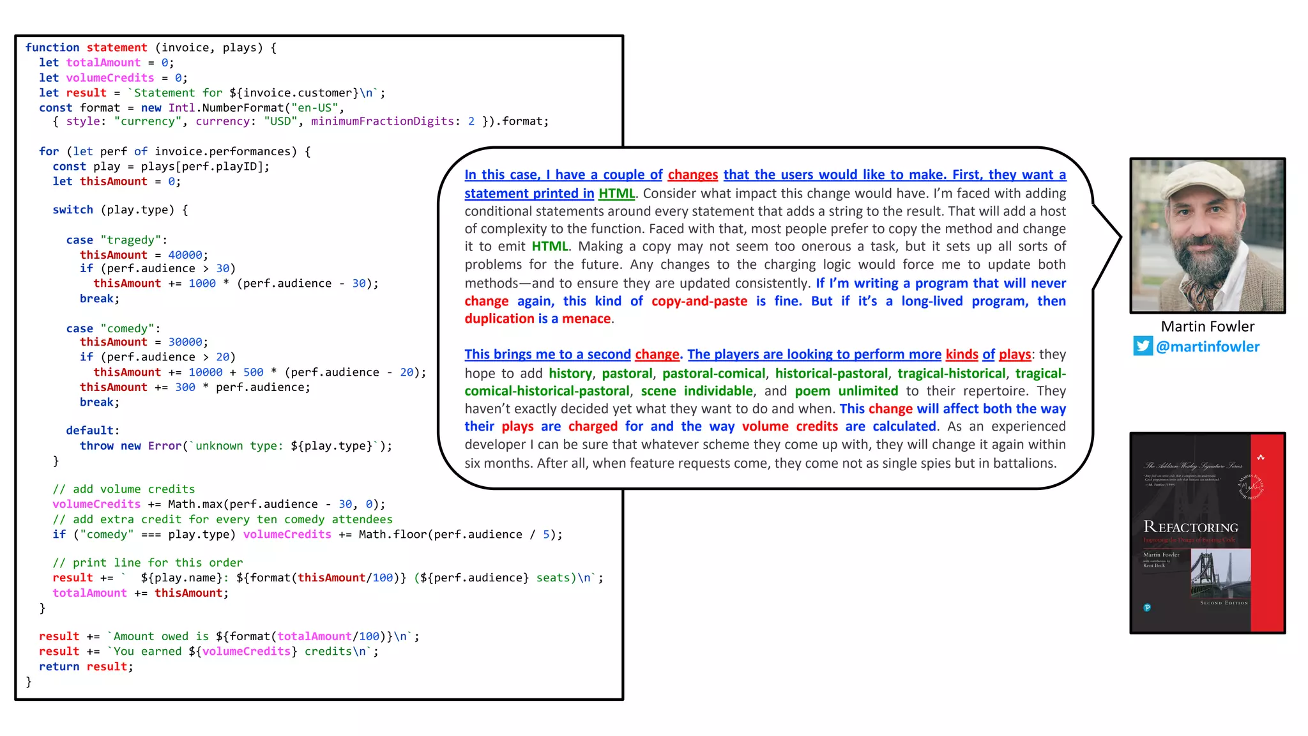Image resolution: width=1308 pixels, height=736 pixels.
Task: Click the 'case "tragedy":' code line
Action: 116,240
